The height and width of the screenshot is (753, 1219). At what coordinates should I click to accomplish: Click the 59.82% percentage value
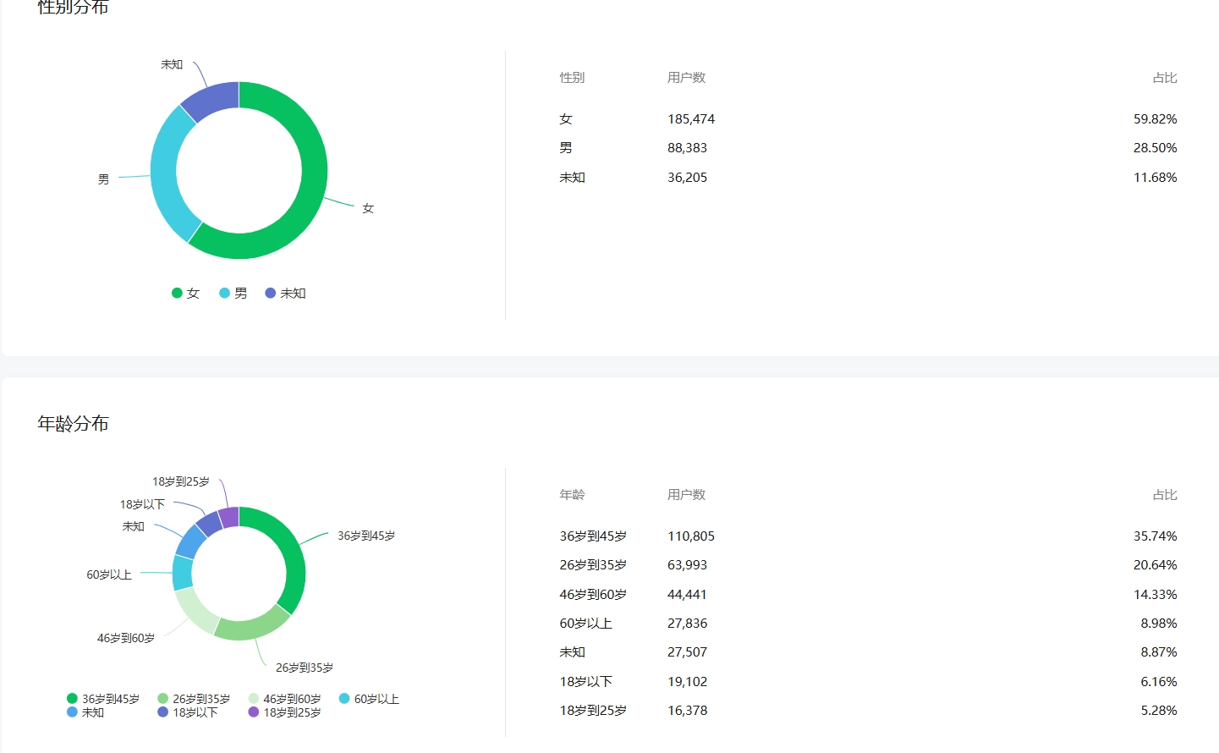tap(1156, 119)
